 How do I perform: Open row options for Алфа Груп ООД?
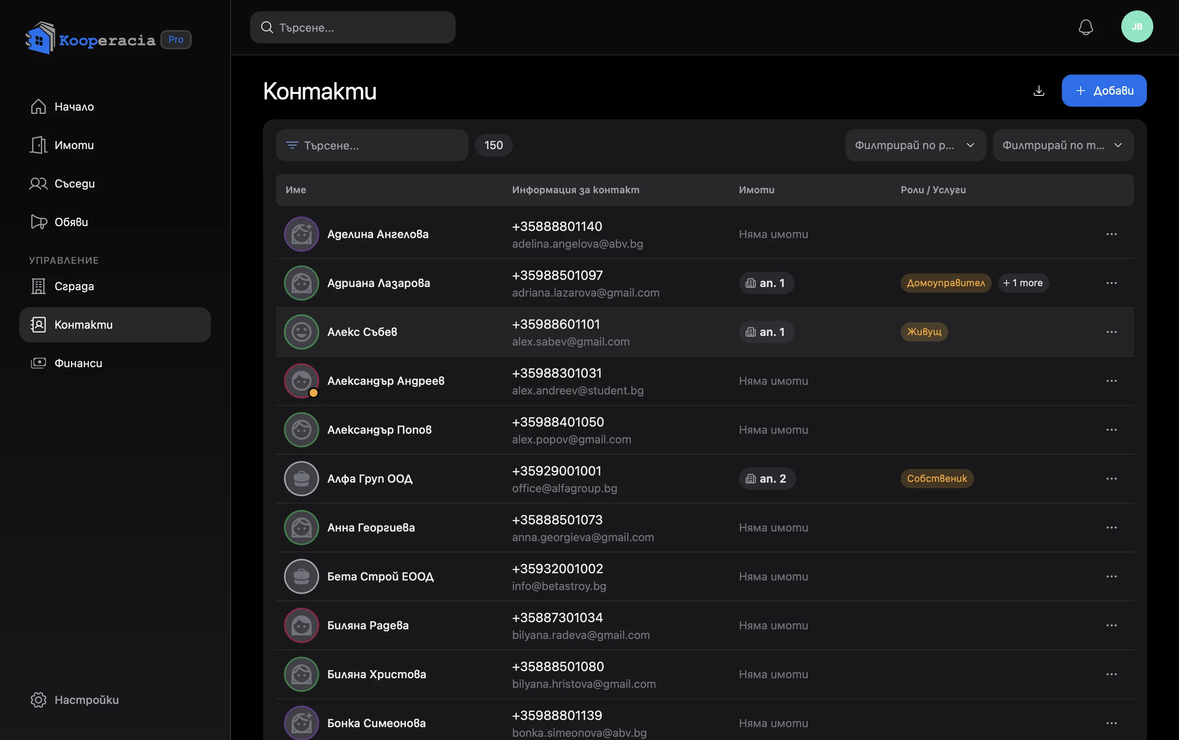click(1112, 479)
